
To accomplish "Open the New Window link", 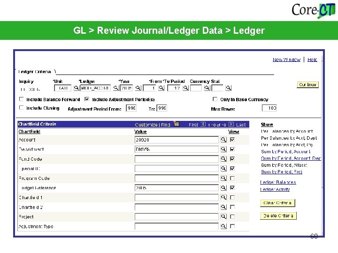I will pos(286,60).
